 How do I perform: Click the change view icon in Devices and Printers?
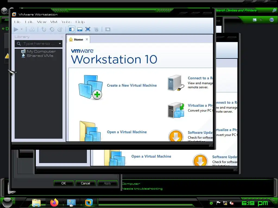coord(255,20)
